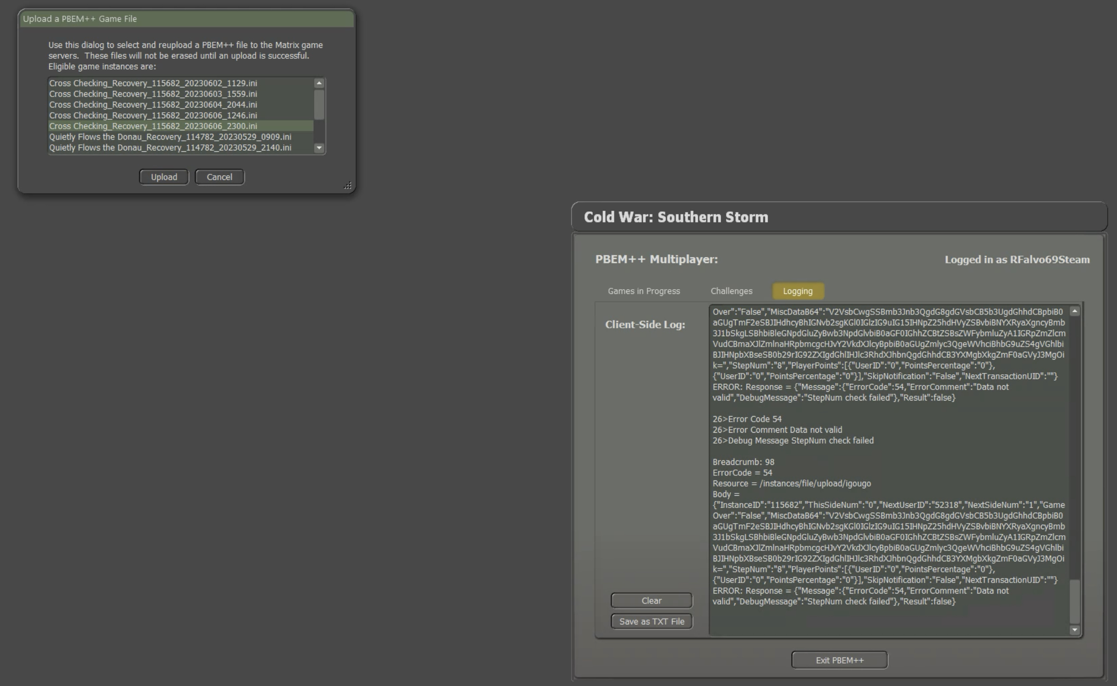Click the Exit PBEM++ button
1117x686 pixels.
[x=839, y=660]
